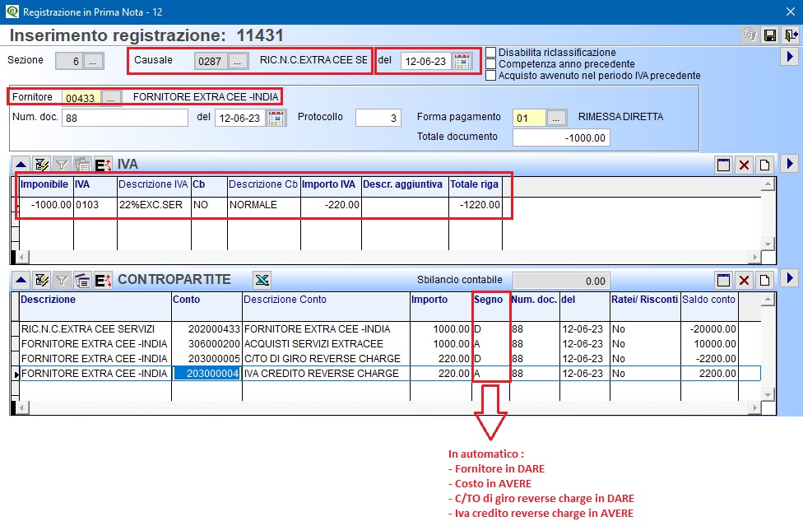Screen dimensions: 803x526
Task: Open the IVA section window-view icon
Action: click(724, 165)
